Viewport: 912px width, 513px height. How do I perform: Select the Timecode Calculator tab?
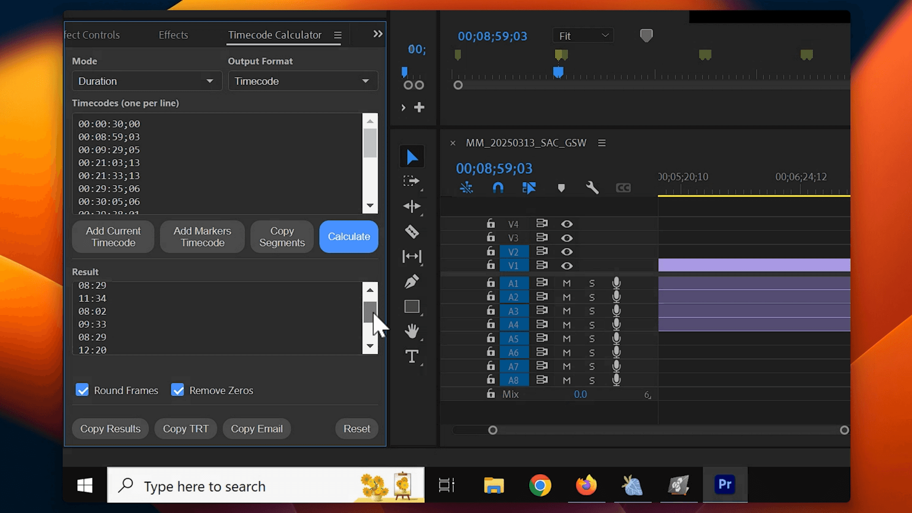pos(275,35)
